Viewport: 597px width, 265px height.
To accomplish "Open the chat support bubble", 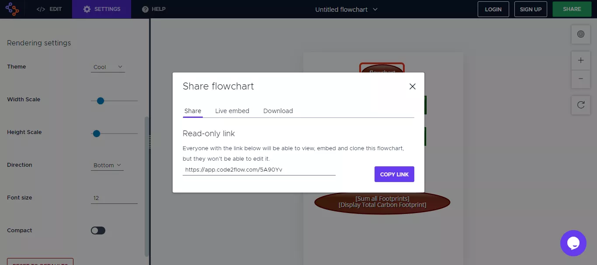I will pyautogui.click(x=573, y=243).
